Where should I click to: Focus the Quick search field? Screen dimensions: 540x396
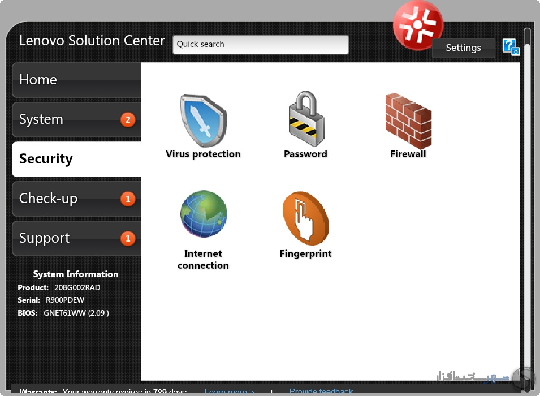(x=261, y=45)
